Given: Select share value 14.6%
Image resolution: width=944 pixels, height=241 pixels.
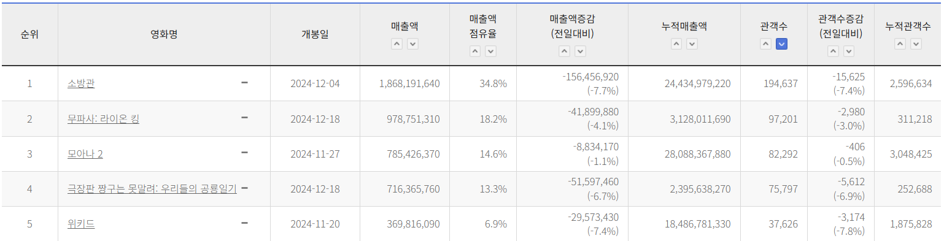Looking at the screenshot, I should [x=493, y=154].
